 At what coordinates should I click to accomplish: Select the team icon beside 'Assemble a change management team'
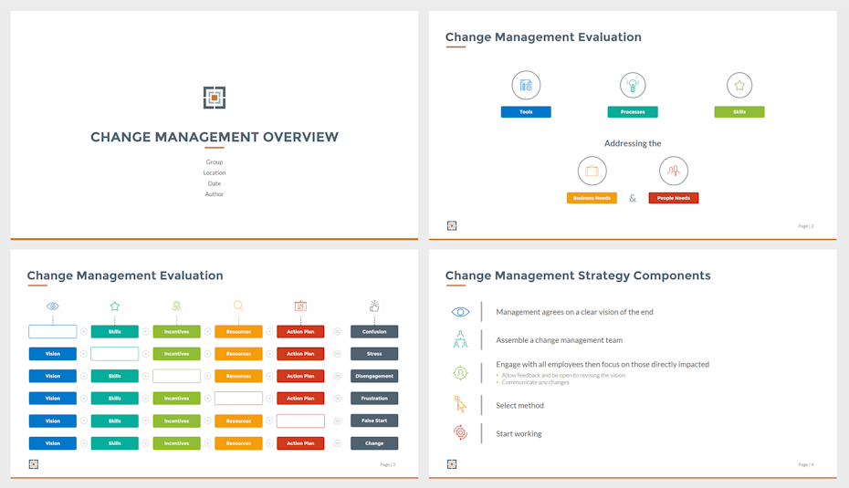[460, 340]
